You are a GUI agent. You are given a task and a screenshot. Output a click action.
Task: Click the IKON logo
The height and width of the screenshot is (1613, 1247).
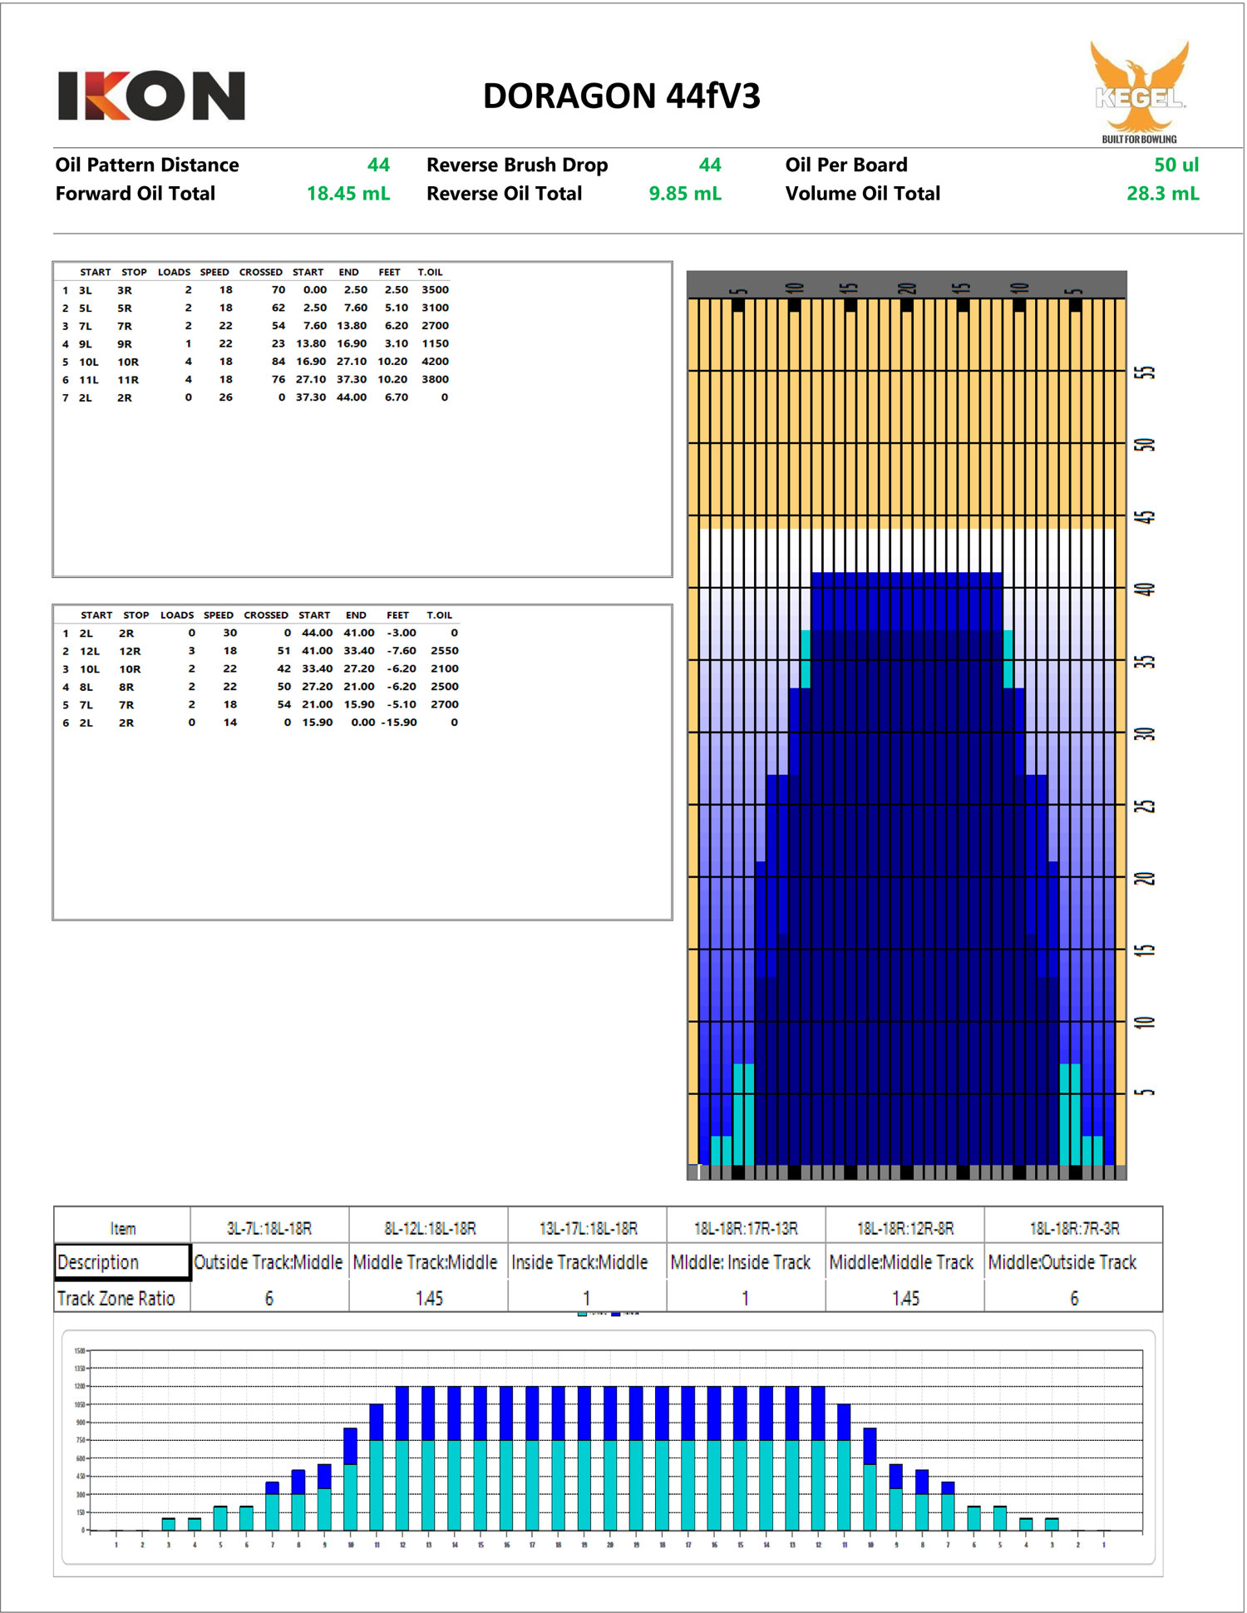151,96
